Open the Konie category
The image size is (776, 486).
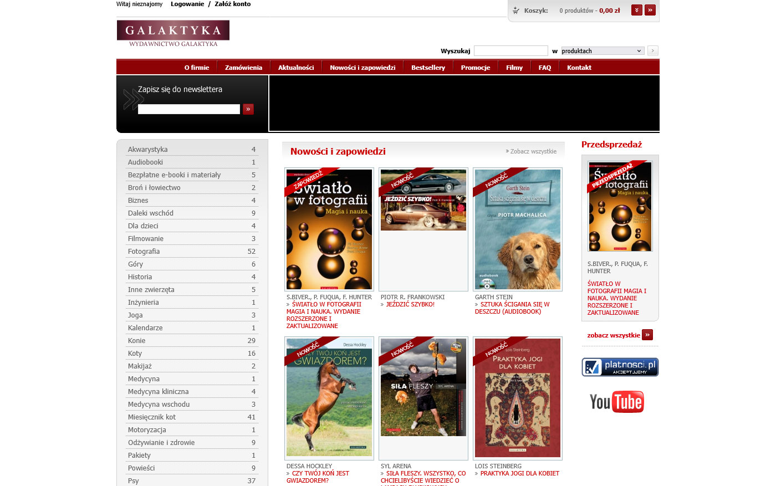136,341
